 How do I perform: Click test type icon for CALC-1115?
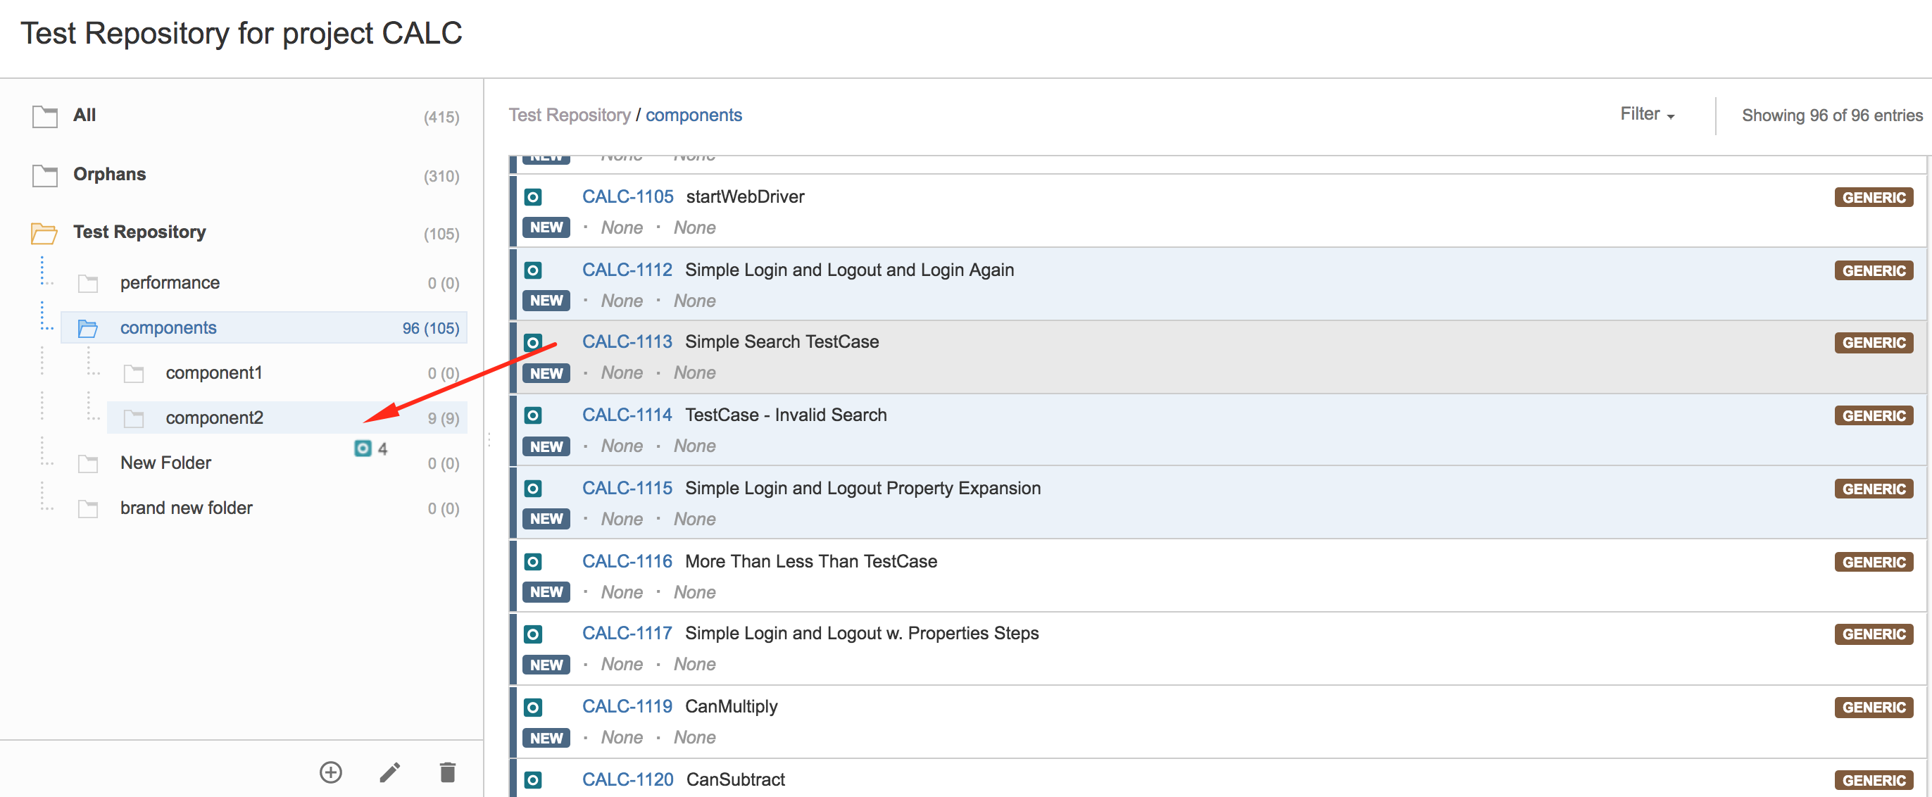pos(532,489)
